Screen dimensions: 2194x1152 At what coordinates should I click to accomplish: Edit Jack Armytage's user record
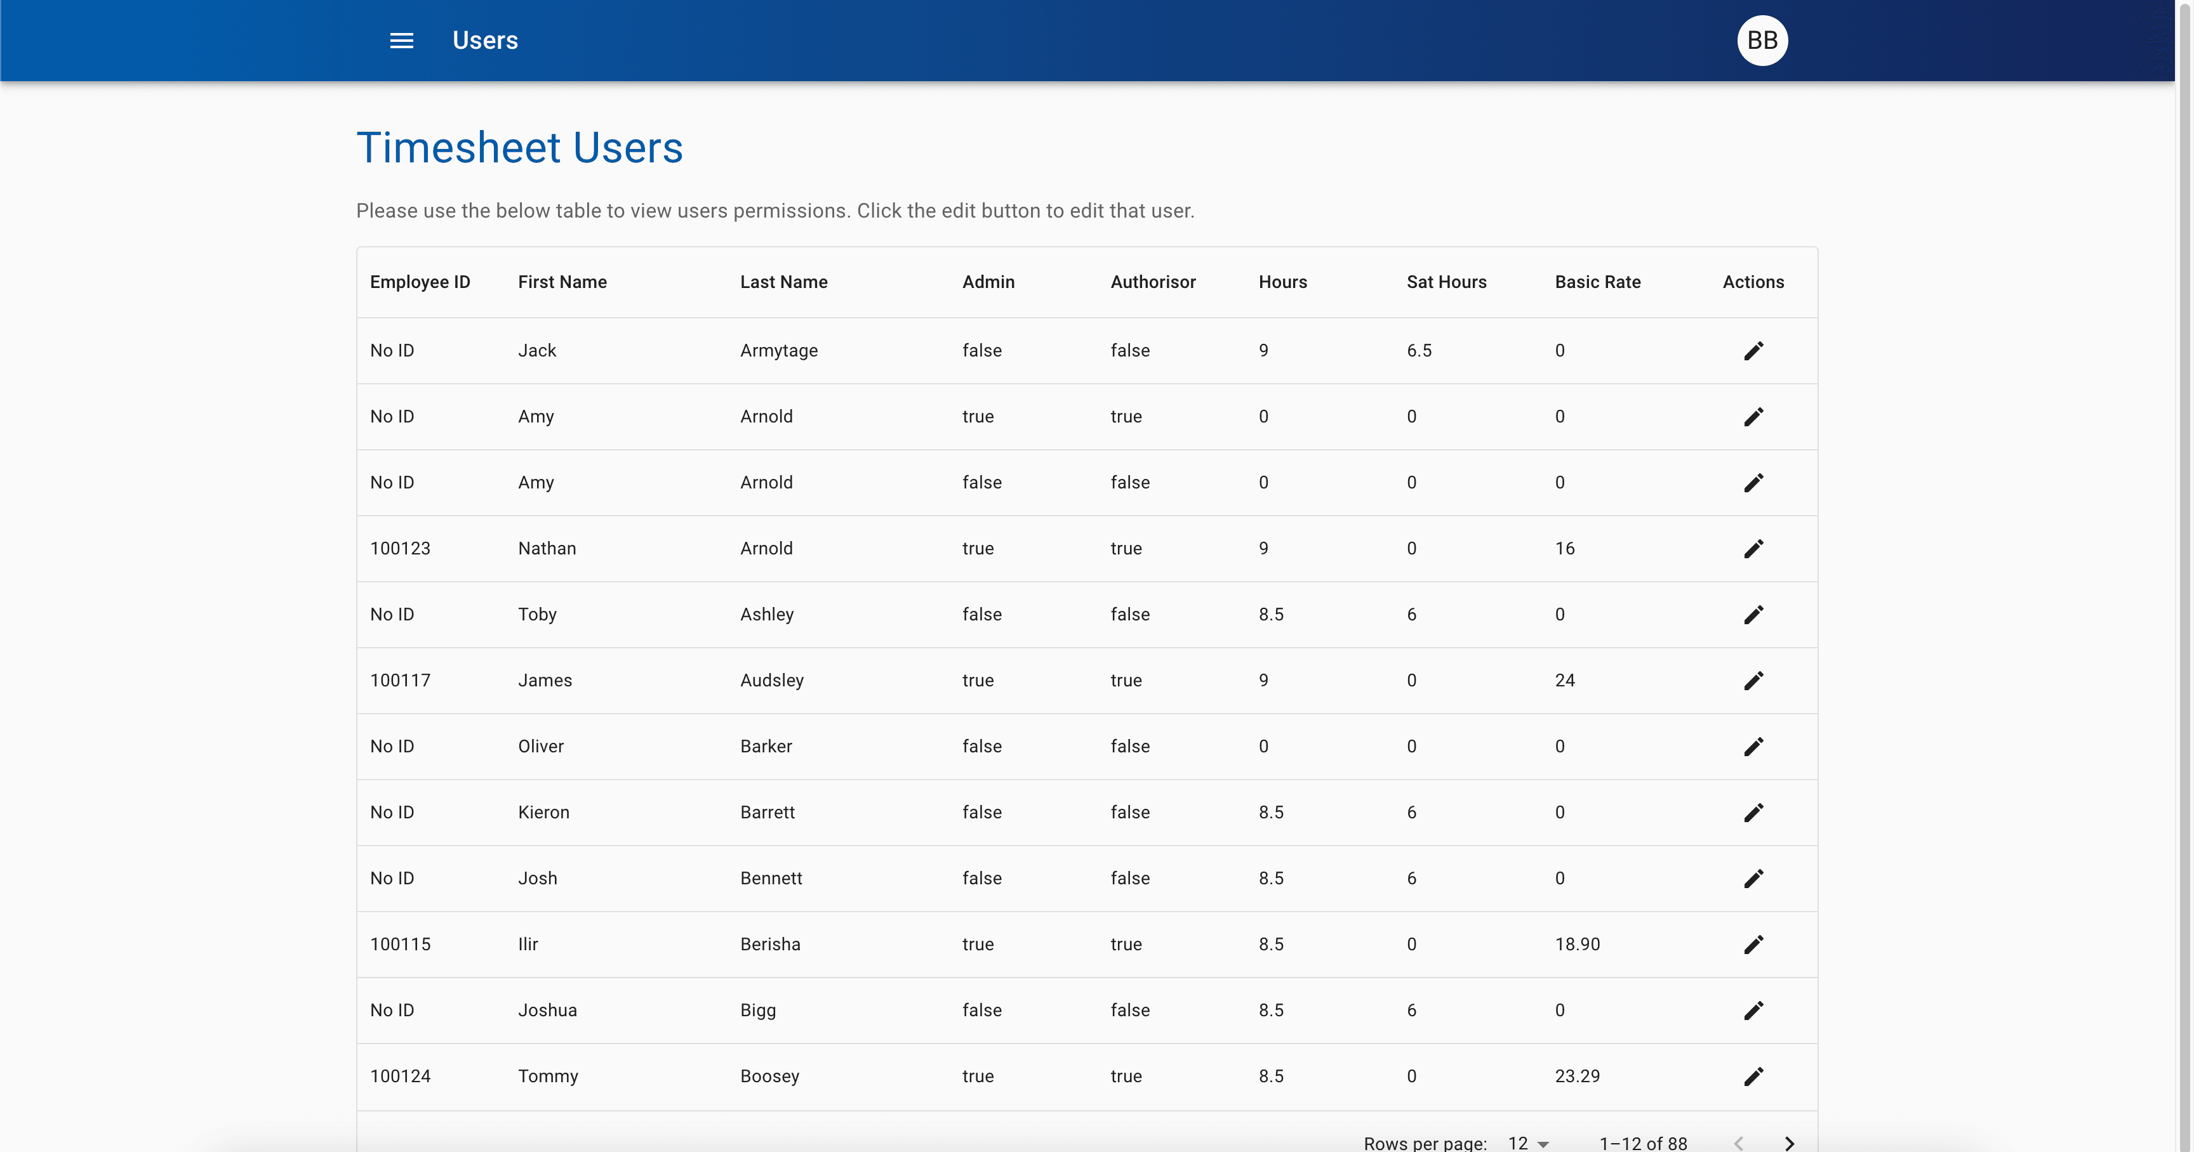pos(1753,351)
